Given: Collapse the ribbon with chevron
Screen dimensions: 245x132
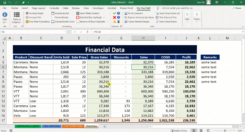Looking at the screenshot, I should 243,26.
